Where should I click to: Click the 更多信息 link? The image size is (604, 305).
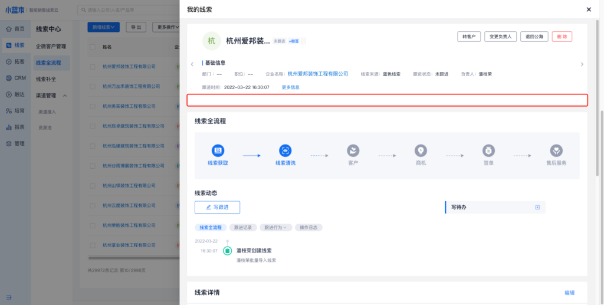pos(290,87)
